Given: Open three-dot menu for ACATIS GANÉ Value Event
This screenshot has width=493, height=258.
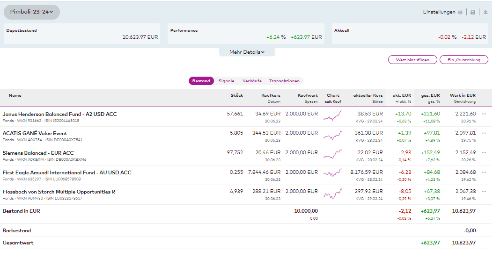Looking at the screenshot, I should [x=484, y=133].
